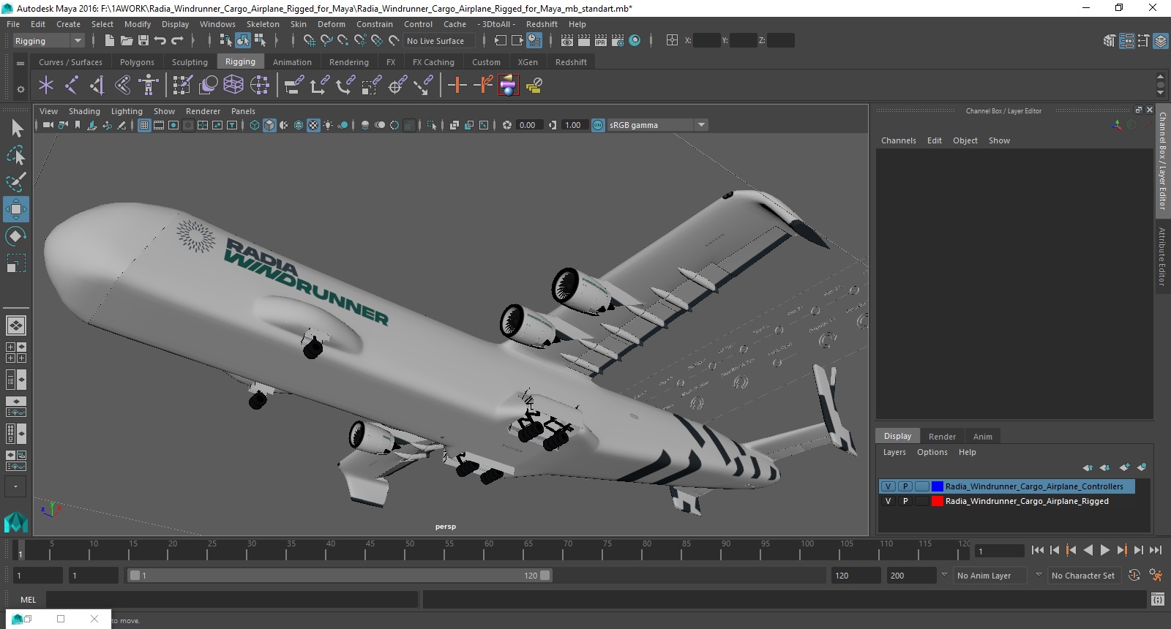
Task: Click the Parent Constraint shelf icon
Action: [x=293, y=86]
